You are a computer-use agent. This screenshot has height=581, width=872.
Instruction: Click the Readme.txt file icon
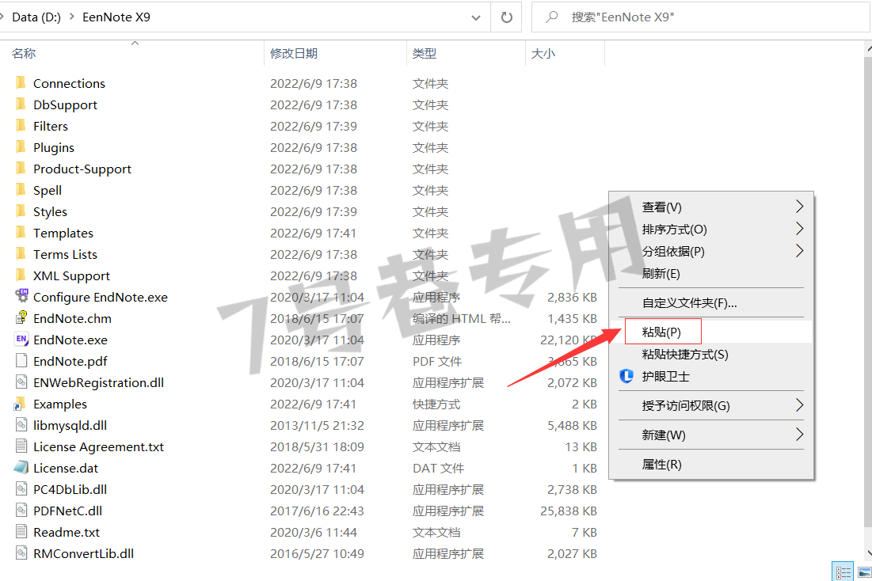point(21,531)
